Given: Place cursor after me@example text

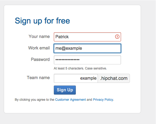Looking at the screenshot, I should [82, 48].
